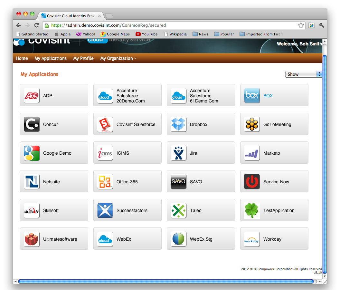Expand the Show dropdown
The width and height of the screenshot is (340, 290).
304,74
